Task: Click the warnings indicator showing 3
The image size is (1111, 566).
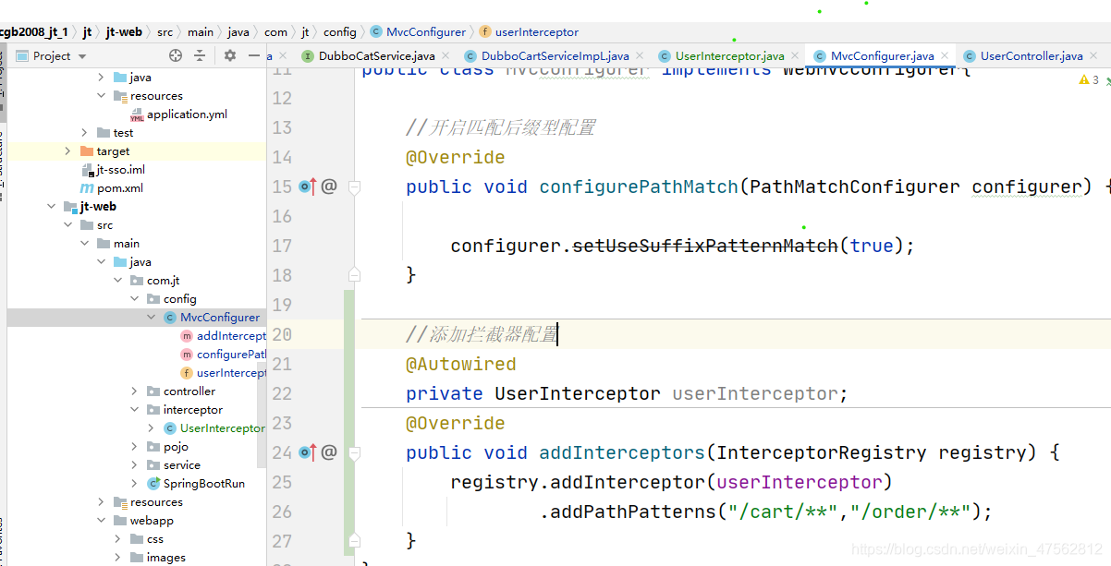Action: pyautogui.click(x=1089, y=80)
